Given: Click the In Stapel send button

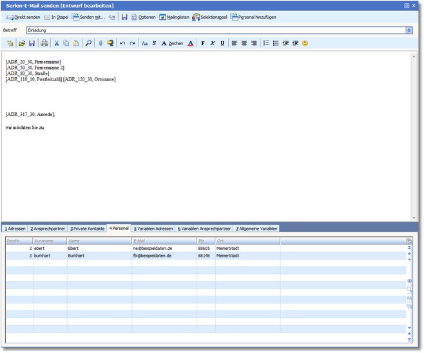Looking at the screenshot, I should tap(55, 17).
